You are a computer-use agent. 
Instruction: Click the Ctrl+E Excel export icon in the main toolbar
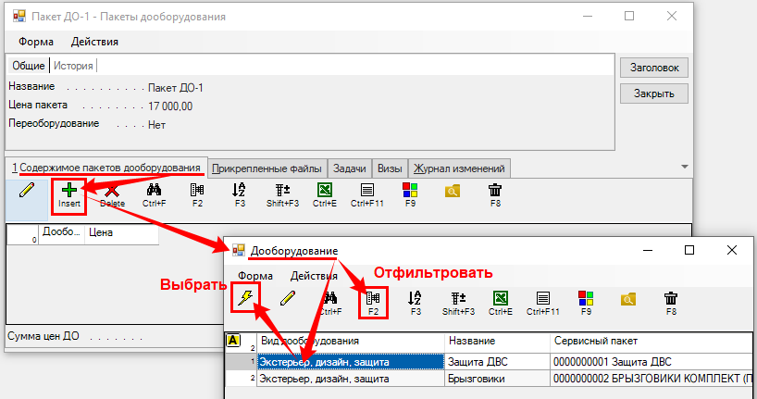[324, 190]
